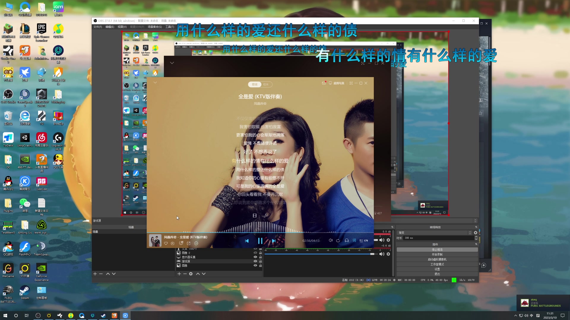Open settings gear for lower mixer track
Screen dimensions: 570x320
[x=388, y=254]
